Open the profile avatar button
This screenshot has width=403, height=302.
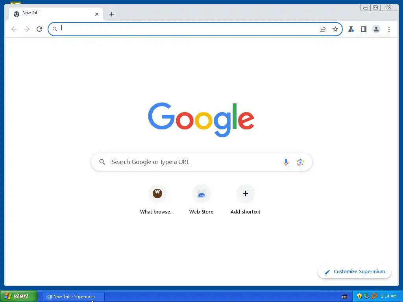pyautogui.click(x=376, y=29)
